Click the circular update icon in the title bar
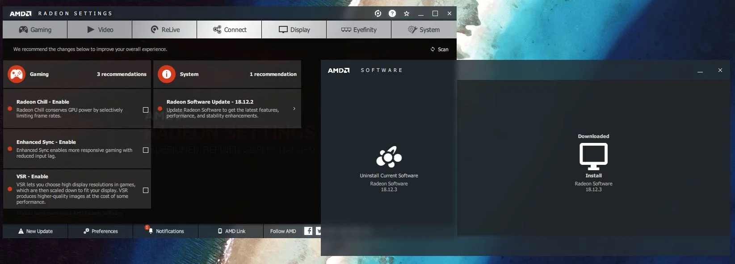 pyautogui.click(x=378, y=13)
